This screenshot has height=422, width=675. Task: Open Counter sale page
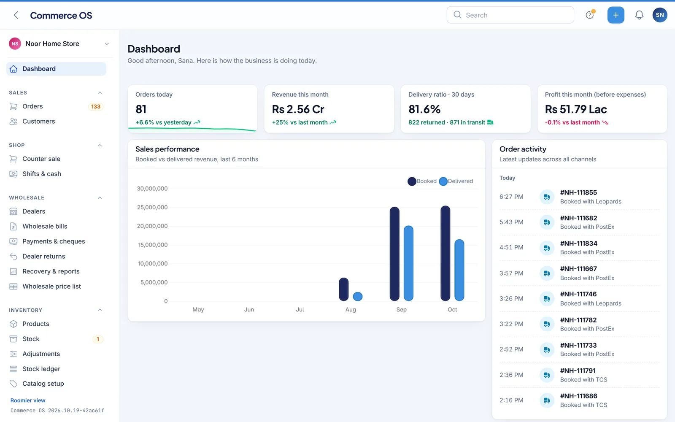56,159
